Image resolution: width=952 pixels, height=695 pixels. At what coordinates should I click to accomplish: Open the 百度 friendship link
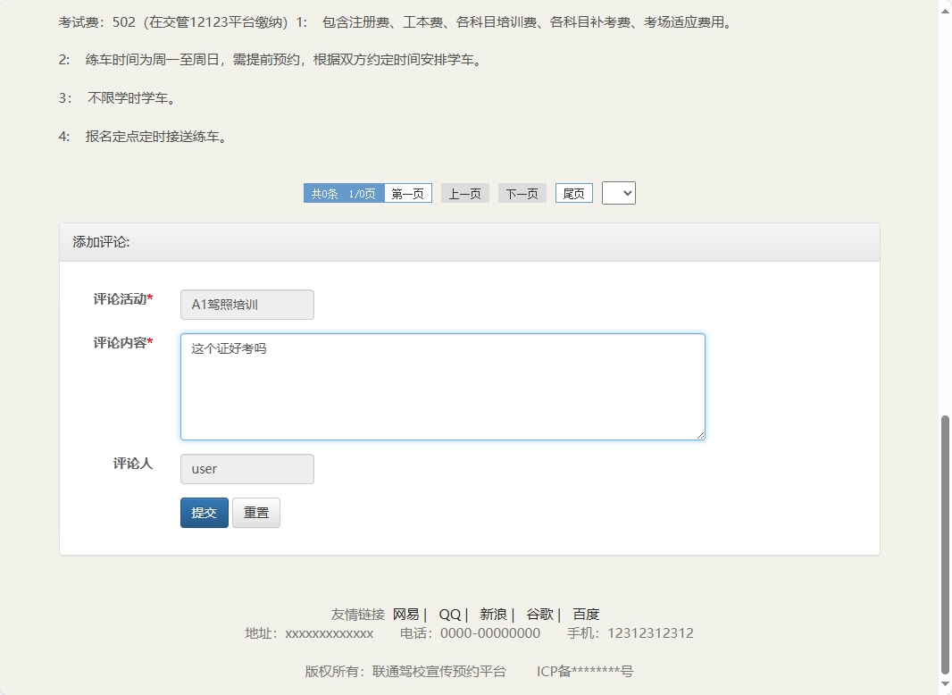tap(588, 614)
